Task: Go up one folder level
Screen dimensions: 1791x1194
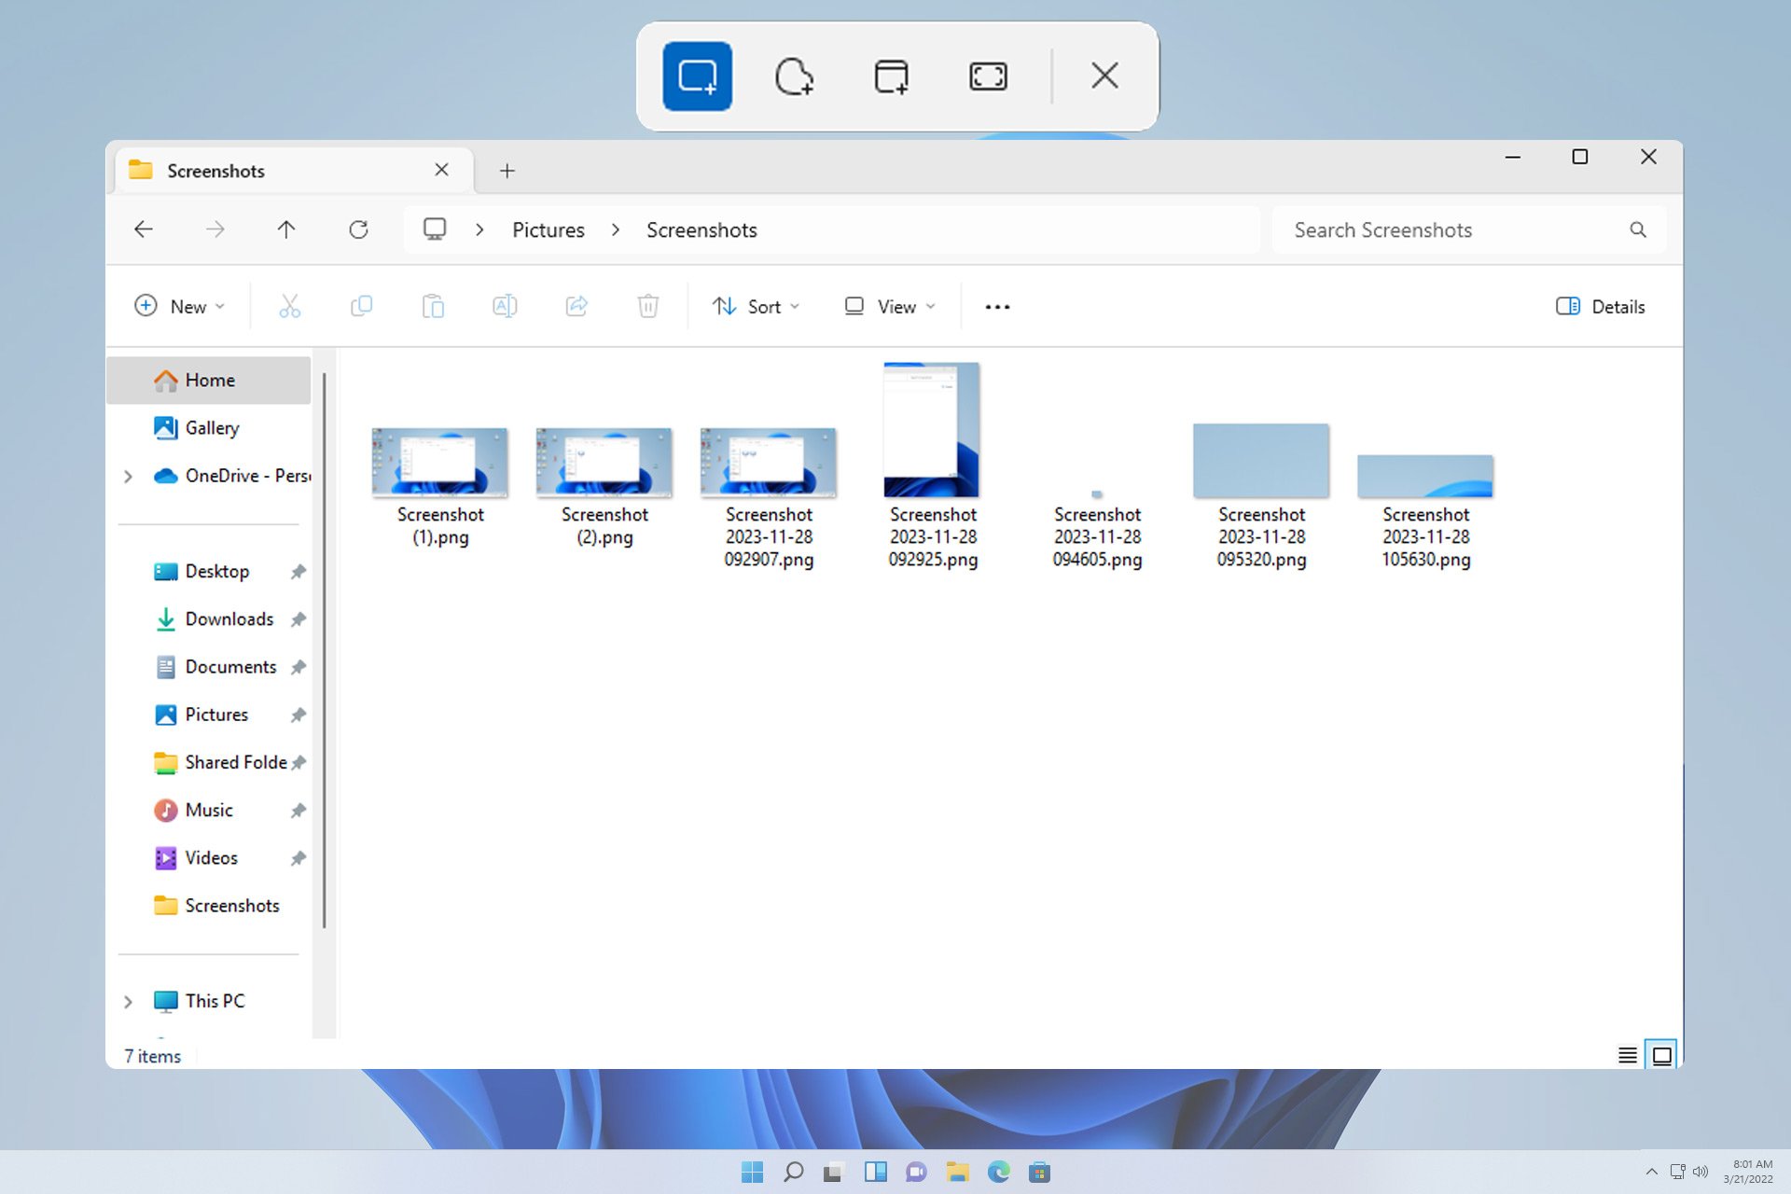Action: click(x=286, y=229)
